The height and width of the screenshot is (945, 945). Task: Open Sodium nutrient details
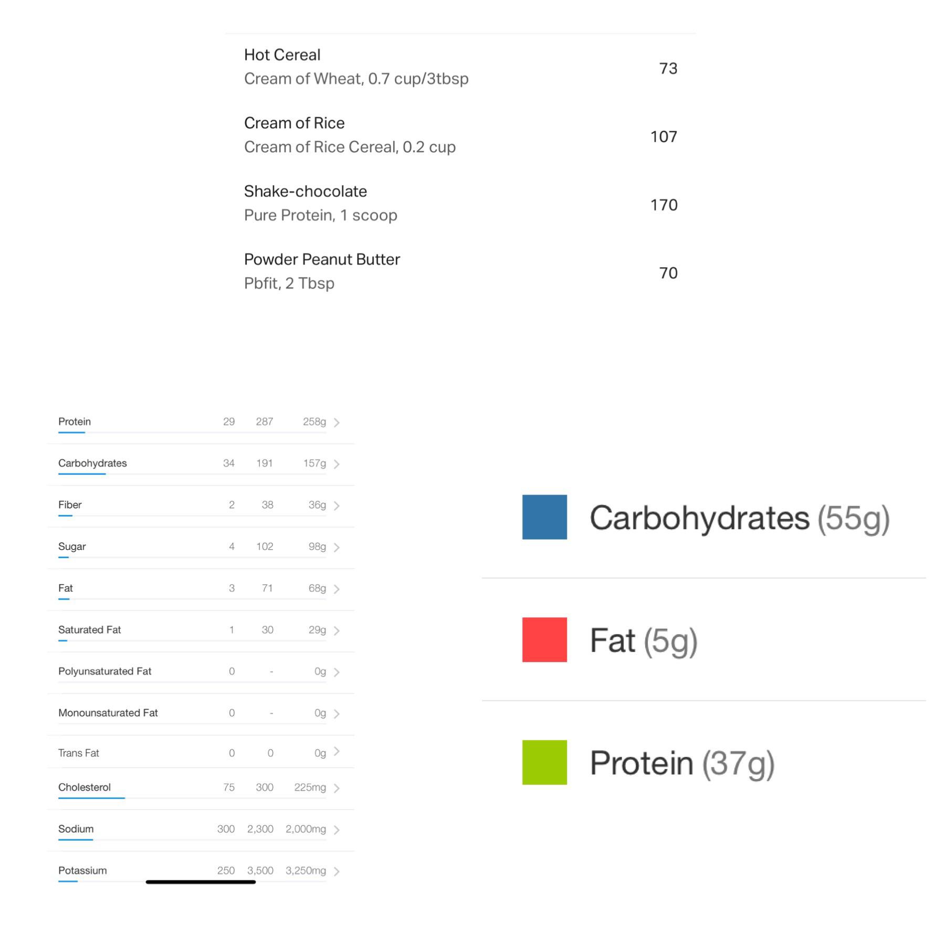[x=338, y=829]
